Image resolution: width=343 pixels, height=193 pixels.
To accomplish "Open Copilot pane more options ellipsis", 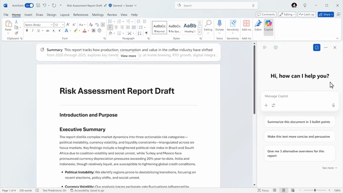I will pyautogui.click(x=326, y=48).
